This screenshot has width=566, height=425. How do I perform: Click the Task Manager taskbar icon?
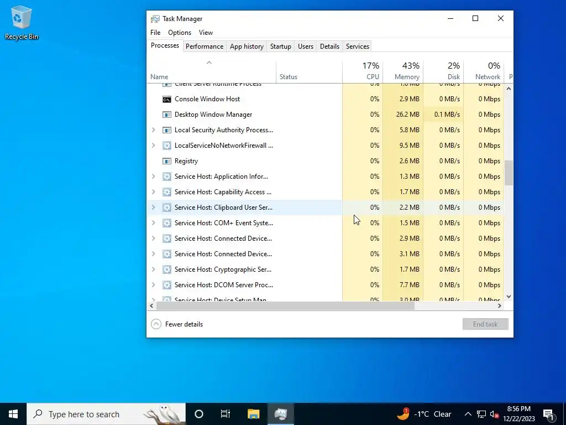[280, 414]
